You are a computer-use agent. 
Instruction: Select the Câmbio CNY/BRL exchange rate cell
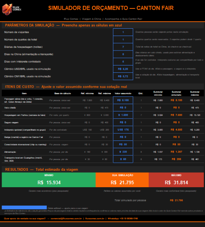(123, 77)
